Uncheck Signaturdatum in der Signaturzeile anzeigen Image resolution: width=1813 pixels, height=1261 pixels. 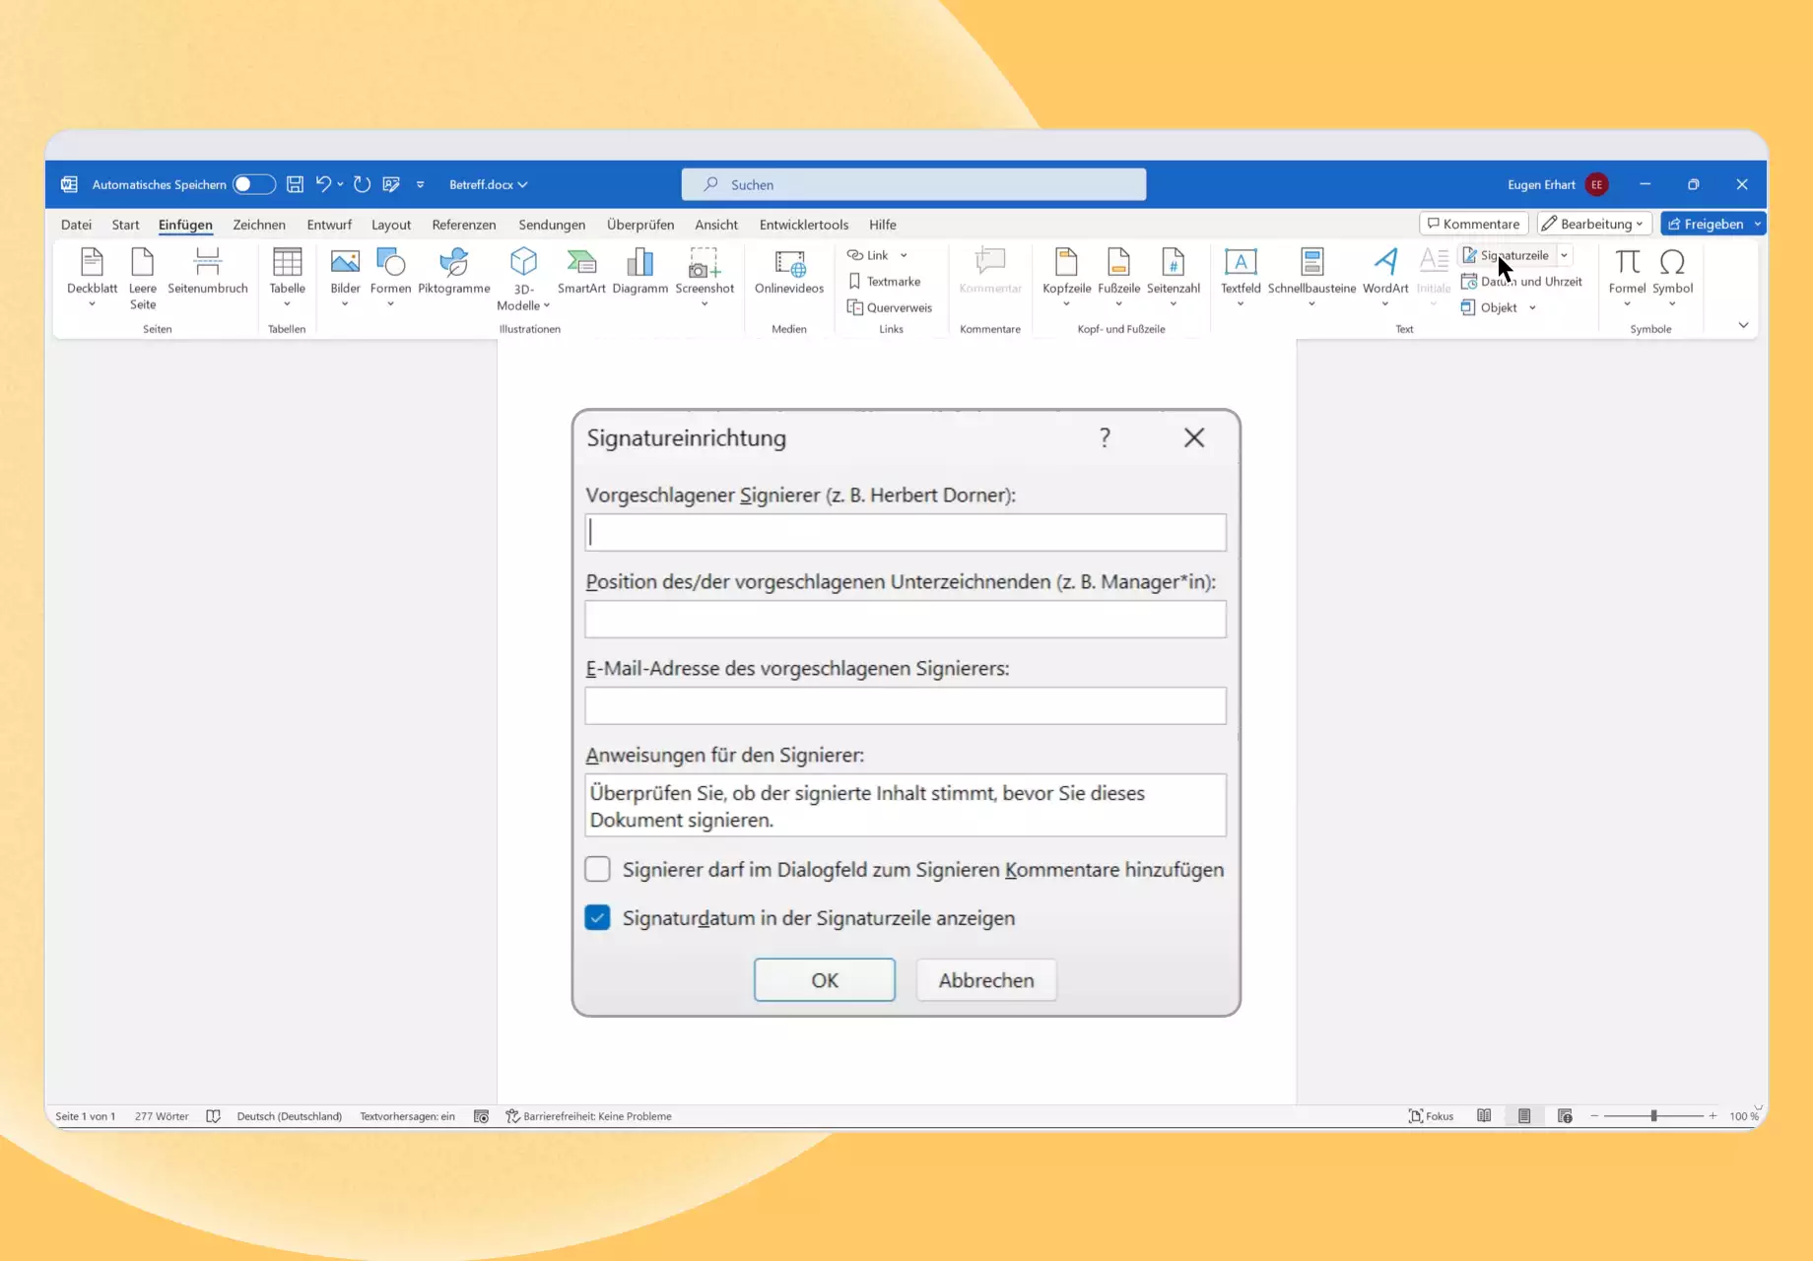(597, 917)
